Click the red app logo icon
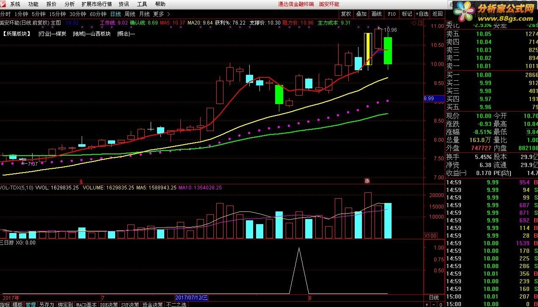 pyautogui.click(x=3, y=4)
